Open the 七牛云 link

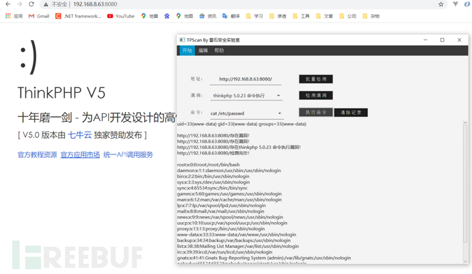[x=80, y=135]
